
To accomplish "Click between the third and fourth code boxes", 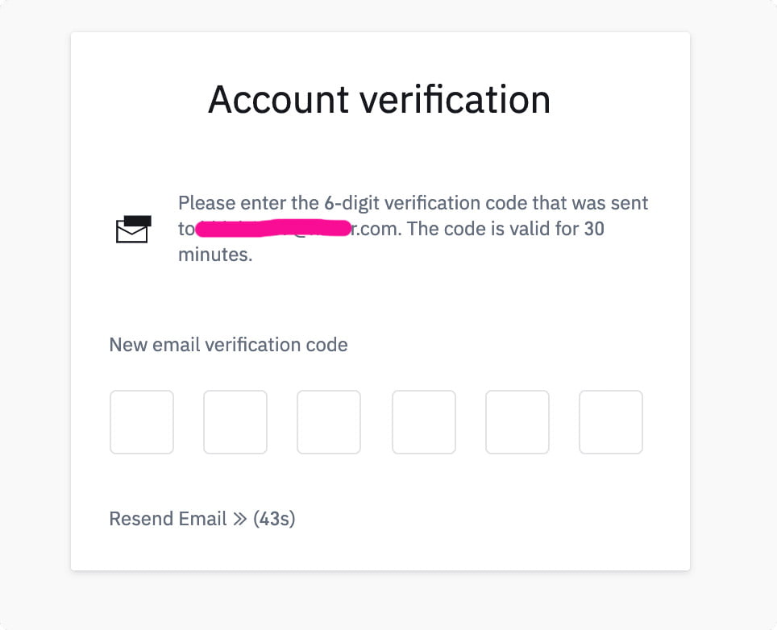I will (x=376, y=421).
